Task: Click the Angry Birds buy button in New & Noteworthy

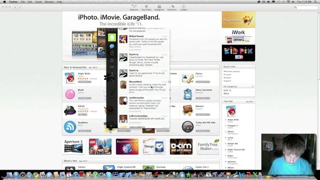Action: click(84, 82)
